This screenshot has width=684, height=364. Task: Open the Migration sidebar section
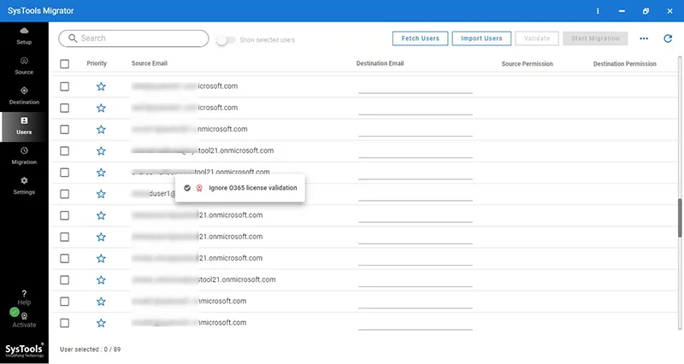(24, 156)
